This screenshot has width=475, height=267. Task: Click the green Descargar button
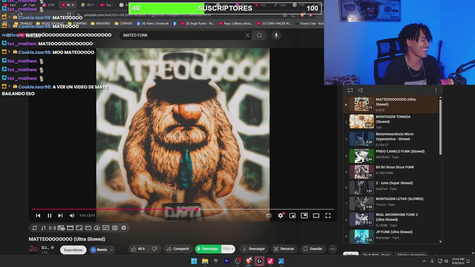pos(208,249)
